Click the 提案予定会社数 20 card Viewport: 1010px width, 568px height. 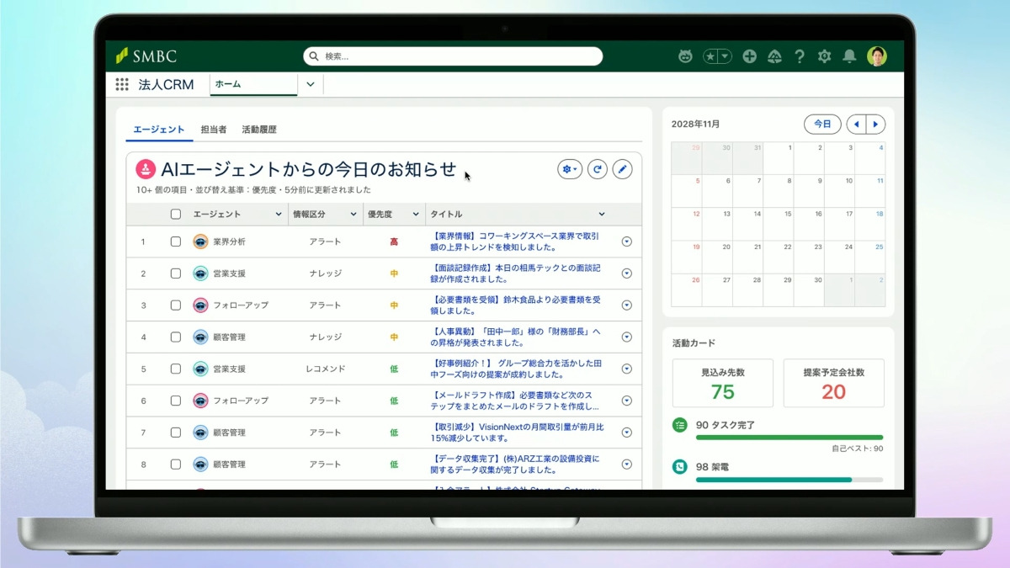coord(833,383)
